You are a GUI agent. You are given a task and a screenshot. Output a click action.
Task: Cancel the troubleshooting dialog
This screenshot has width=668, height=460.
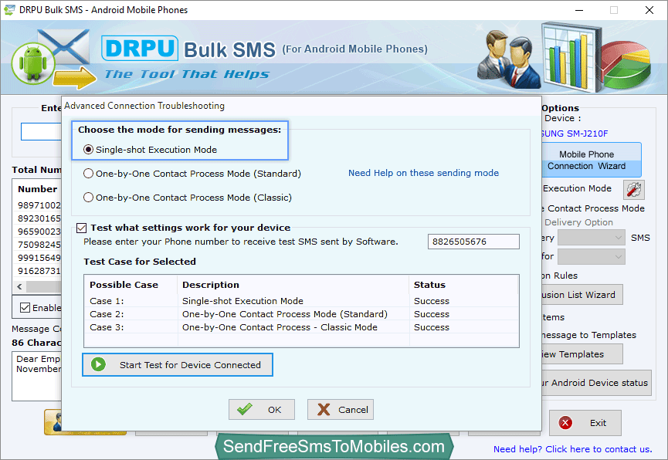(x=341, y=409)
